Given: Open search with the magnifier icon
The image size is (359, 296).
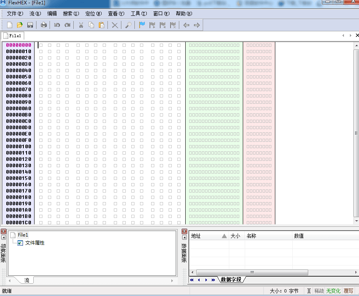Looking at the screenshot, I should (x=129, y=25).
